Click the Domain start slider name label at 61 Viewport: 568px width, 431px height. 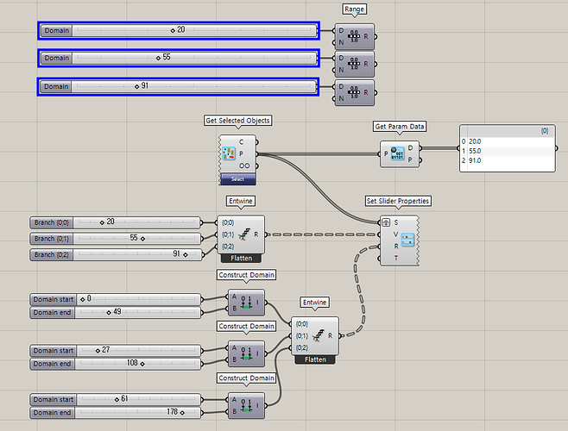point(54,399)
